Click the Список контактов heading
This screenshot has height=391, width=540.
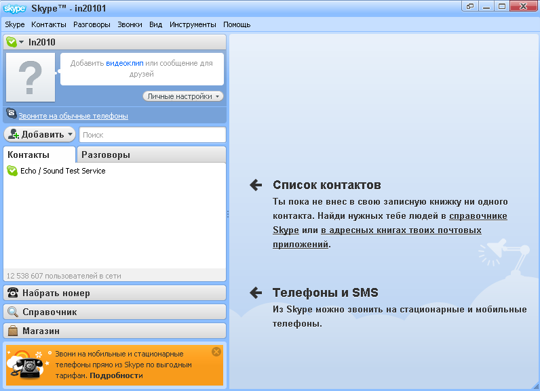pyautogui.click(x=327, y=185)
